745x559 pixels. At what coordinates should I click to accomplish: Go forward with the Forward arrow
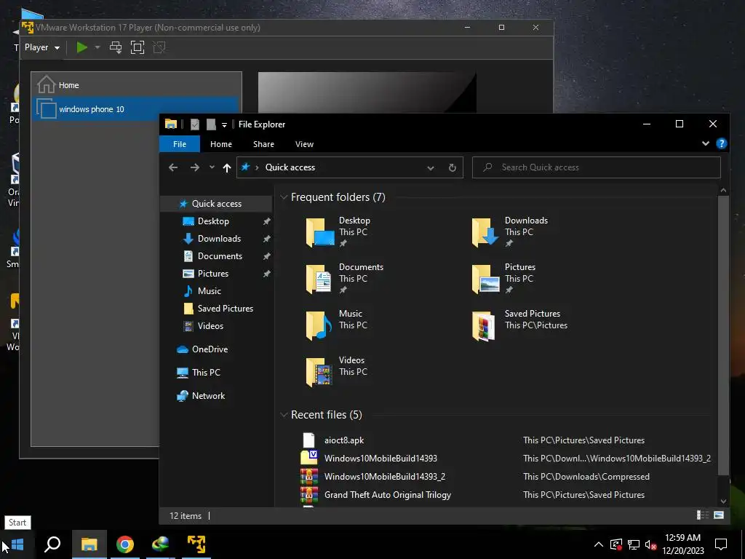(195, 167)
